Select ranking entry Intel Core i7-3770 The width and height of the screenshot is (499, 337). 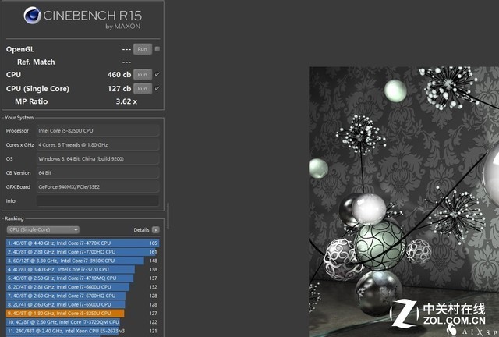[83, 269]
